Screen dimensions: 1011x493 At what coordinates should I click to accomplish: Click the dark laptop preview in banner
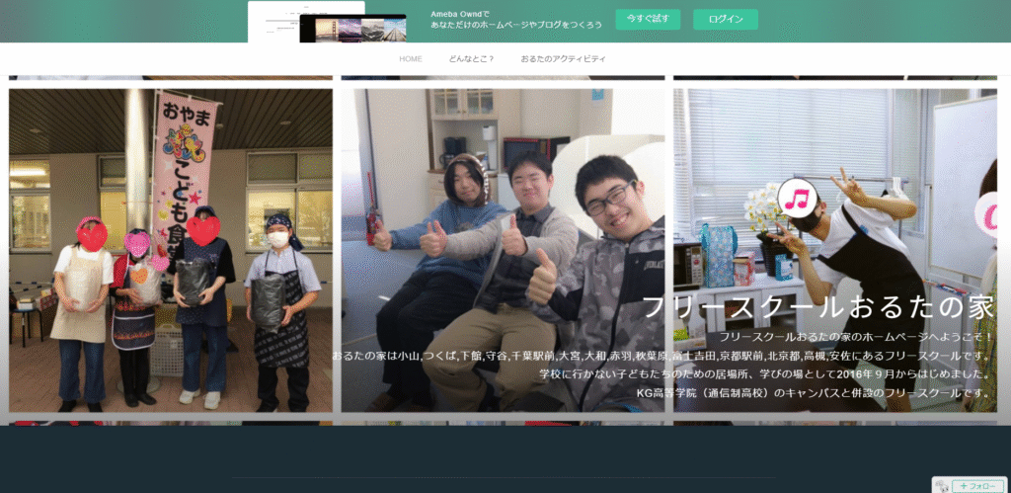352,29
